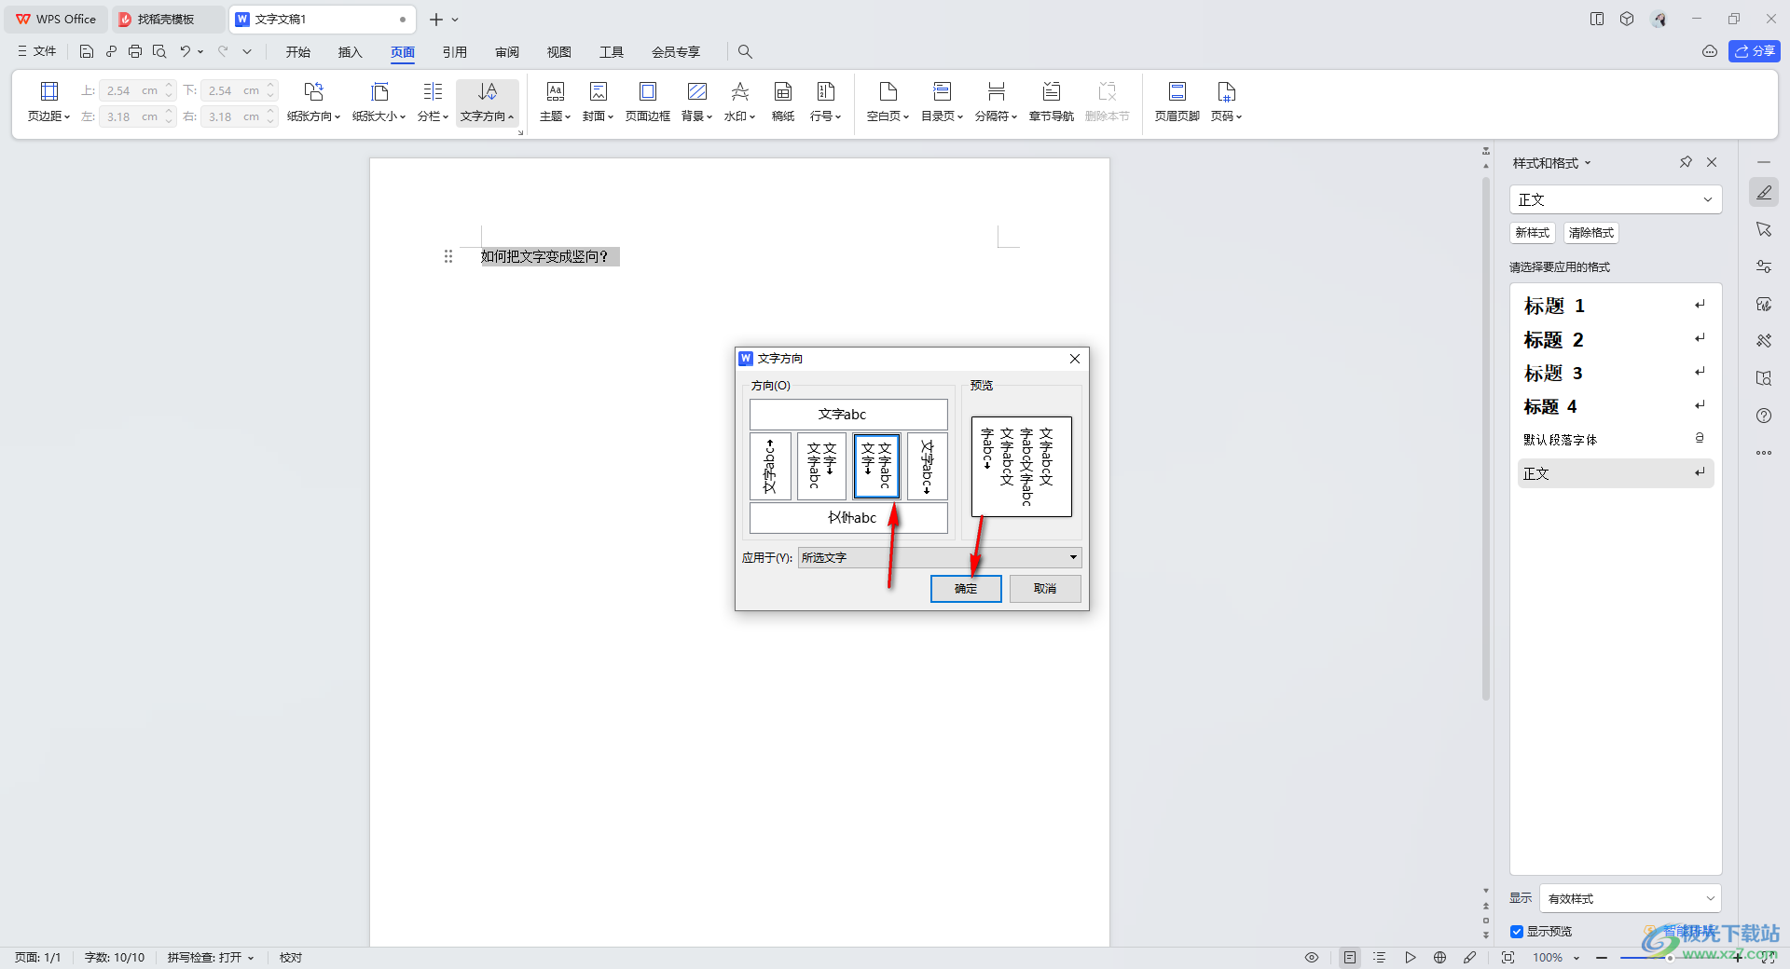
Task: Click the print icon in quick toolbar
Action: (x=135, y=51)
